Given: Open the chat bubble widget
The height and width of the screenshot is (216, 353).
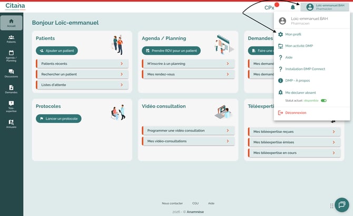Looking at the screenshot, I should (x=341, y=204).
